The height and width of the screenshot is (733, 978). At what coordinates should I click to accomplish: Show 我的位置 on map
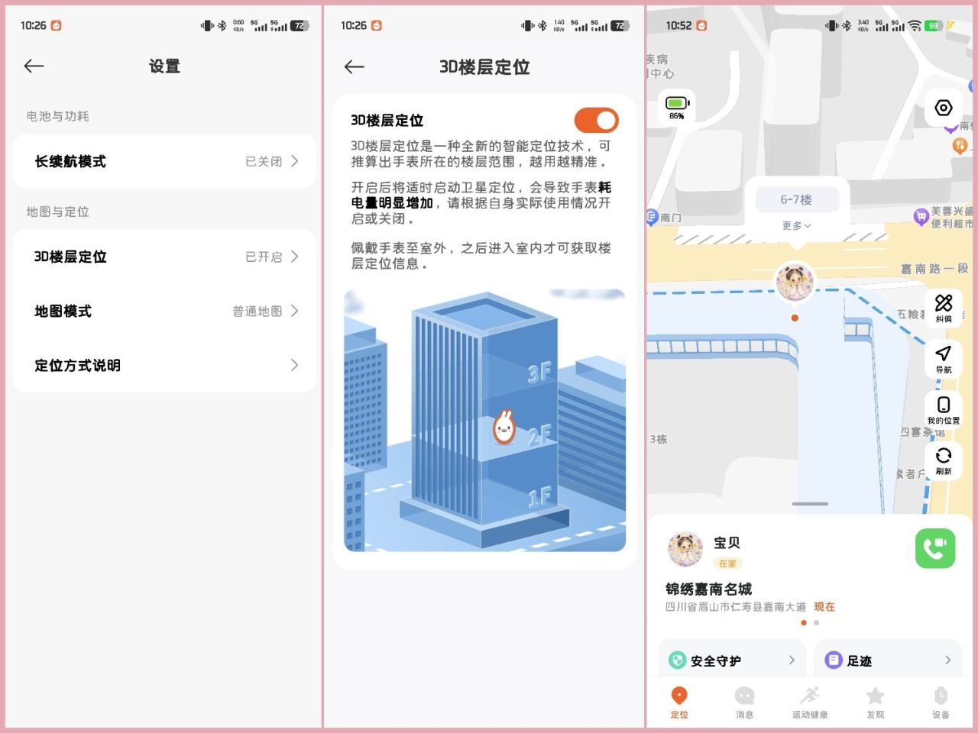coord(944,409)
